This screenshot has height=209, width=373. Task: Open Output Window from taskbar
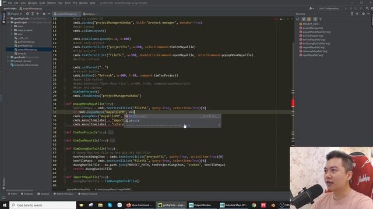pyautogui.click(x=202, y=205)
